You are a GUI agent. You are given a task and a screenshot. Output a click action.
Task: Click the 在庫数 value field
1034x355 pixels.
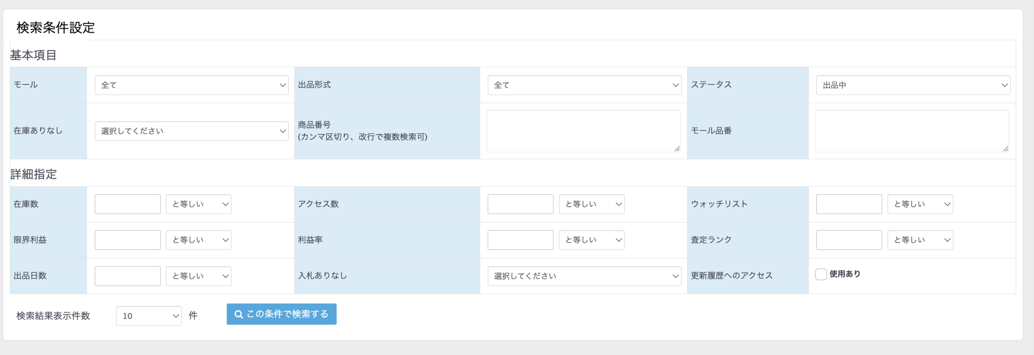(x=128, y=204)
